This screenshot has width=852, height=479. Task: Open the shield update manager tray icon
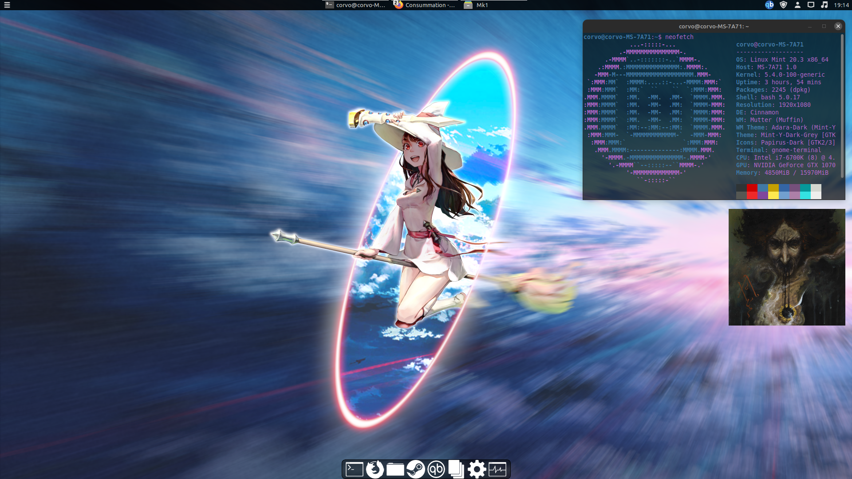tap(784, 5)
